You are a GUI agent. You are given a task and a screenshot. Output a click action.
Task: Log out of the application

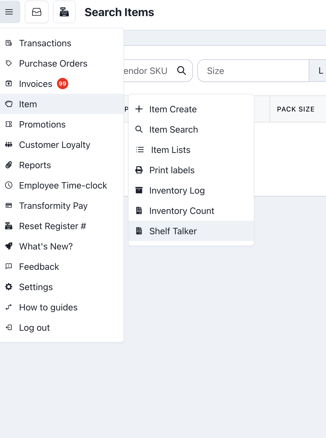click(34, 328)
